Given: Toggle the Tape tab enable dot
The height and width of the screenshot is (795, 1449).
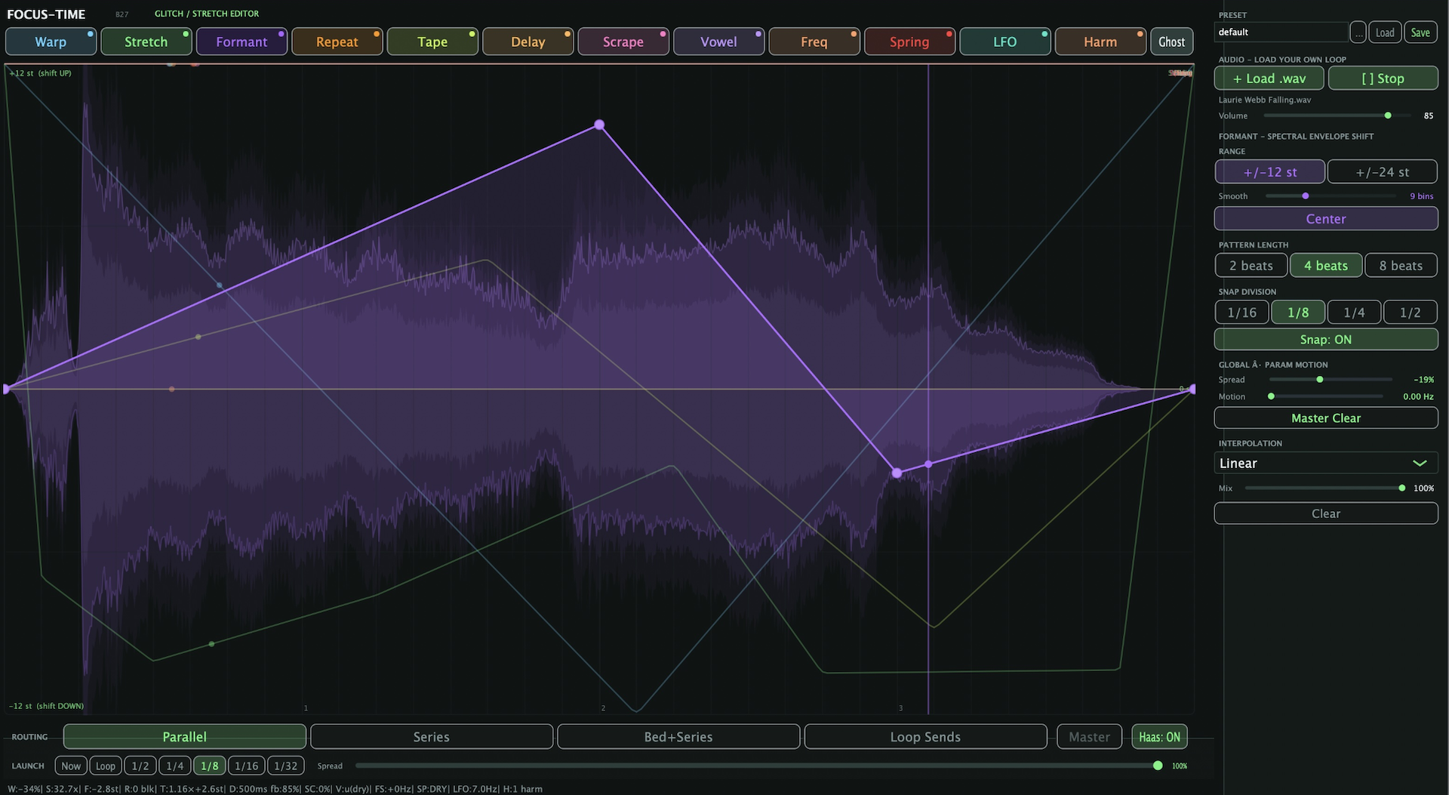Looking at the screenshot, I should point(472,34).
